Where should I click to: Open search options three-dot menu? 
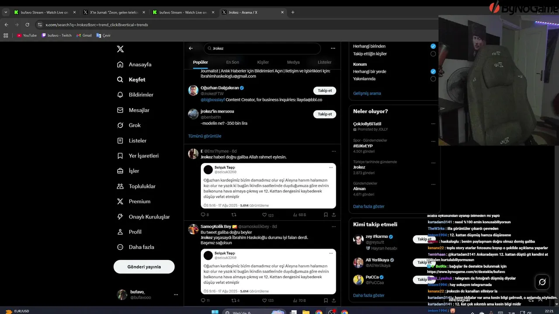333,48
